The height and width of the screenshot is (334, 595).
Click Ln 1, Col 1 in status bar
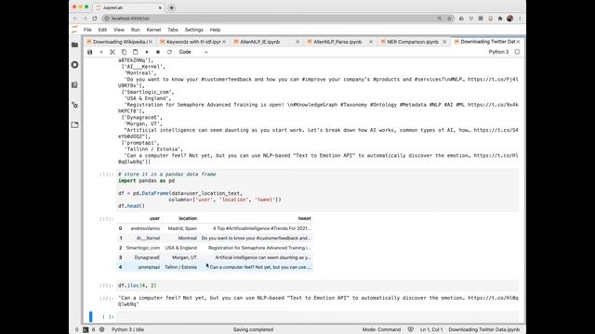point(431,329)
